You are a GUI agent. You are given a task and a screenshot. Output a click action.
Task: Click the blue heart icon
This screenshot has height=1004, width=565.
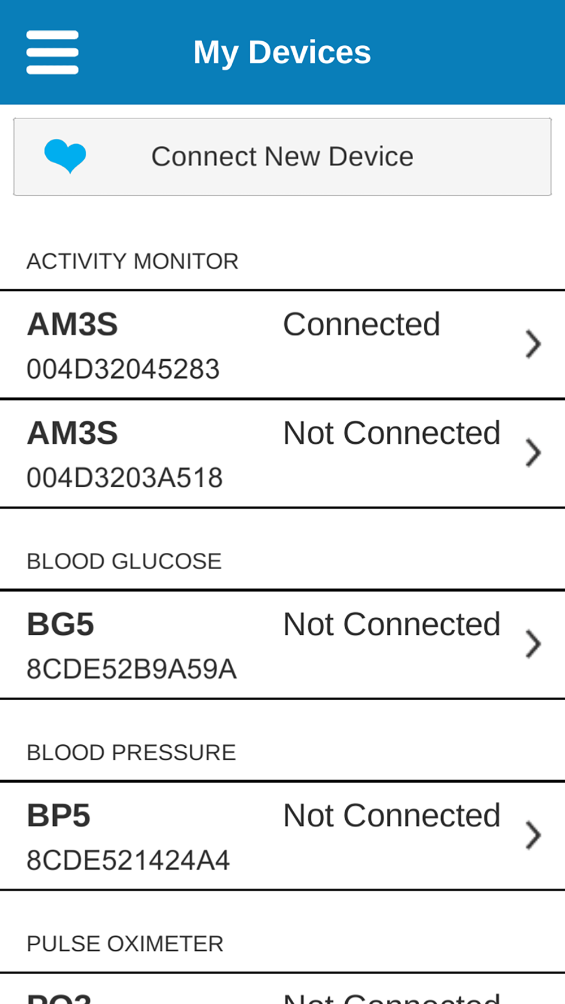pyautogui.click(x=66, y=156)
